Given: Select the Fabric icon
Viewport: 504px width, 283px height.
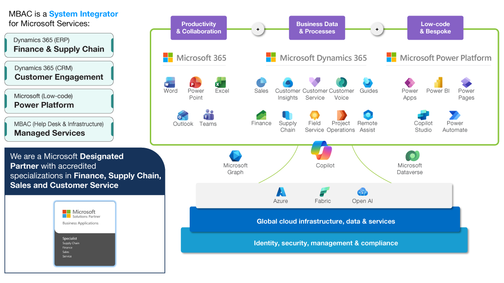Looking at the screenshot, I should coord(324,192).
